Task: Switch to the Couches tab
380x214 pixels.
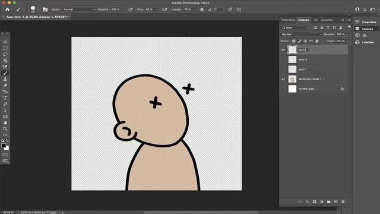Action: [327, 20]
